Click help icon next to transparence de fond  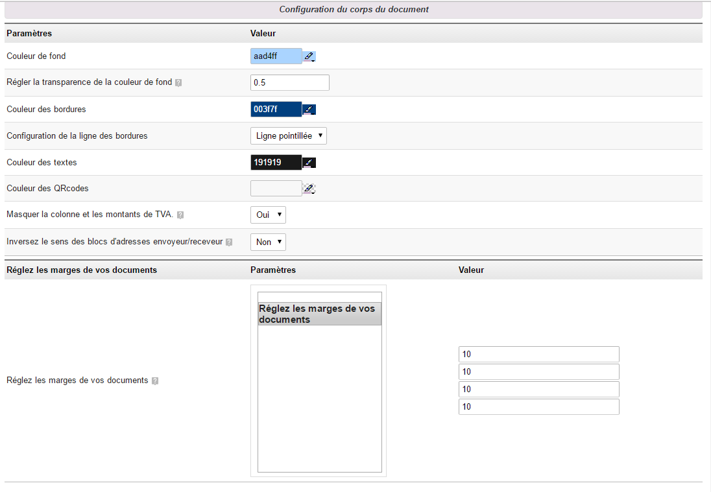(178, 83)
